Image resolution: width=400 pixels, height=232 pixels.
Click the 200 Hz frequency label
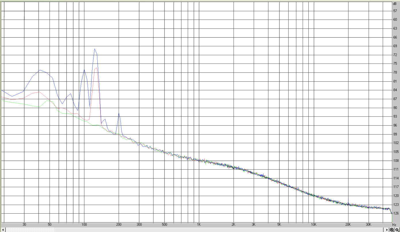pyautogui.click(x=119, y=225)
